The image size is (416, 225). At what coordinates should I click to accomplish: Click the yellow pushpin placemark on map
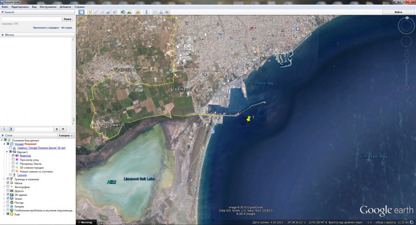pyautogui.click(x=248, y=119)
